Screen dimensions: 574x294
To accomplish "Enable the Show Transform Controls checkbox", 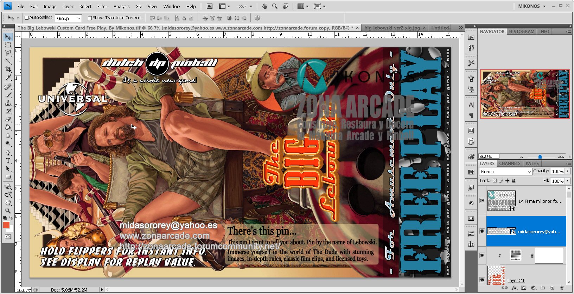I will click(x=90, y=18).
